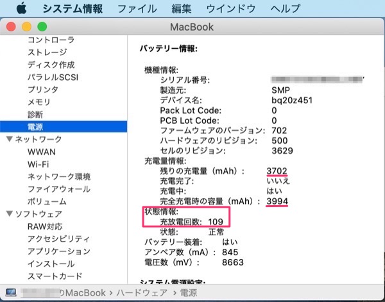Screen dimensions: 385x302
Task: Click the voltage value 8663
Action: coord(233,262)
